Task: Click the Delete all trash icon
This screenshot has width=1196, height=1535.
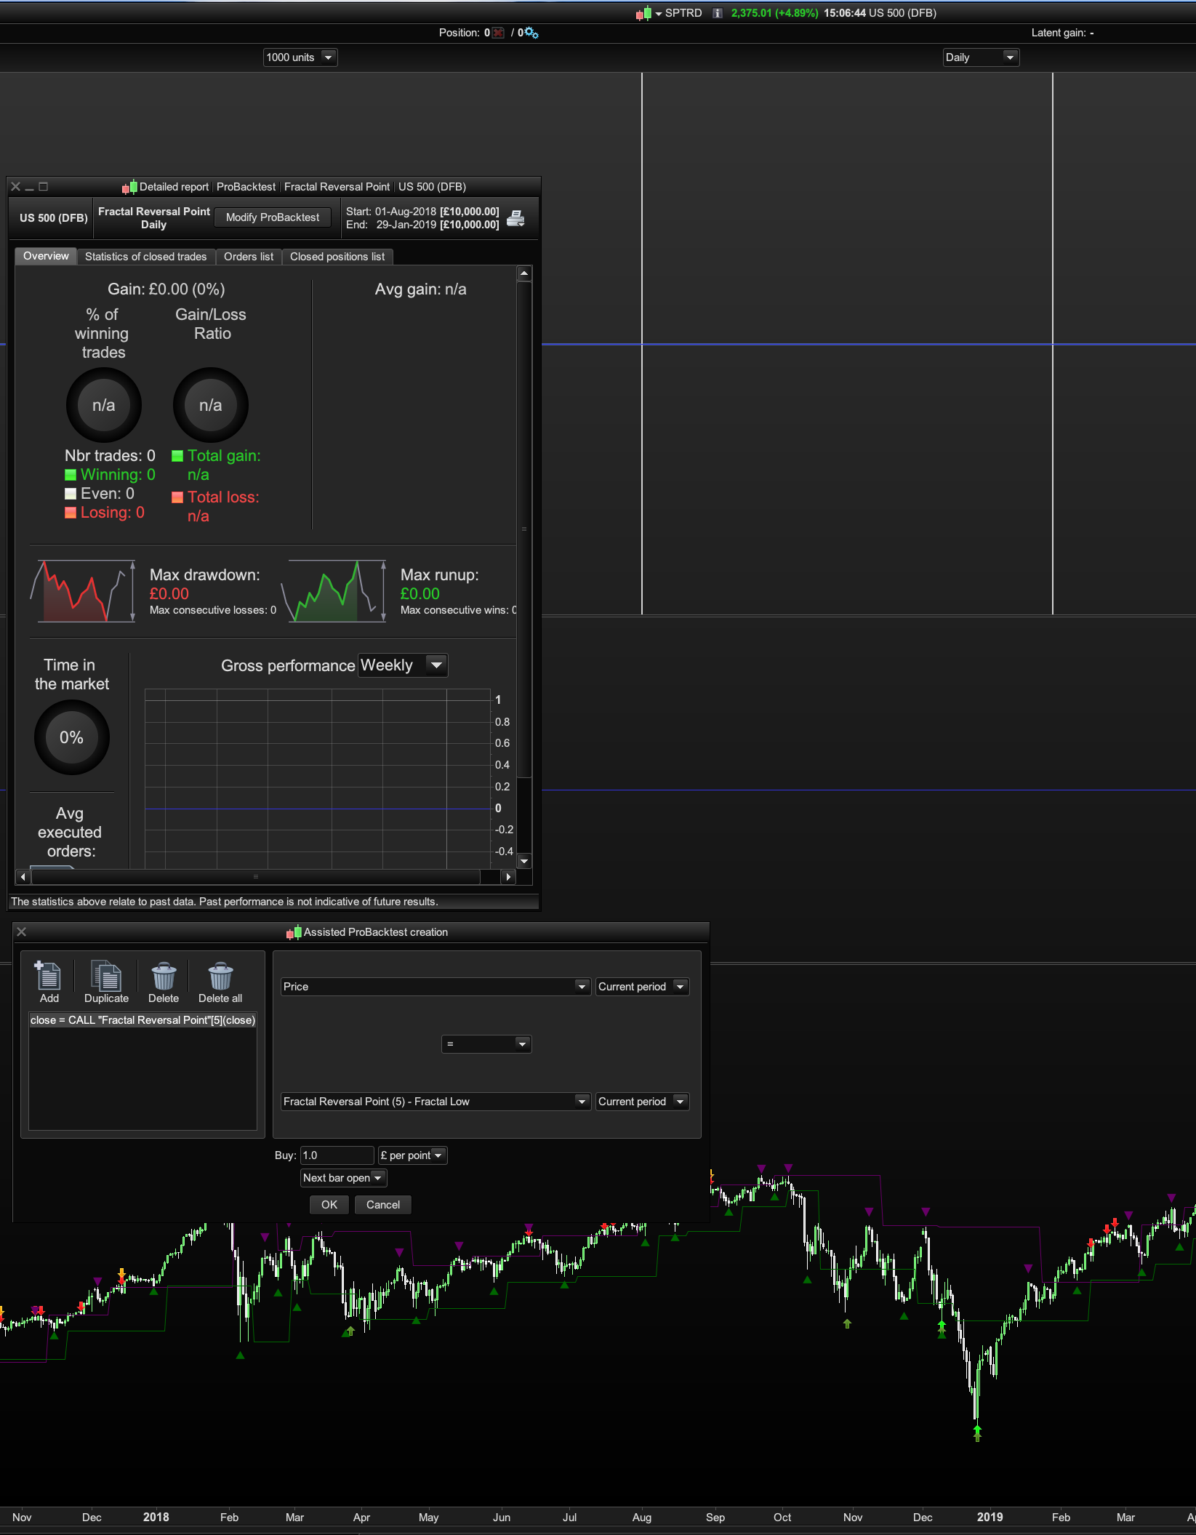Action: click(x=220, y=982)
